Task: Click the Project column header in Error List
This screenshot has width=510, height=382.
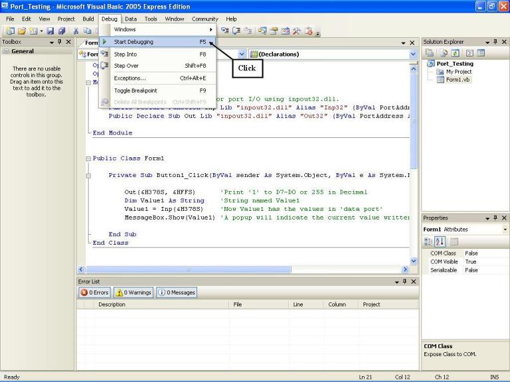Action: pyautogui.click(x=388, y=304)
